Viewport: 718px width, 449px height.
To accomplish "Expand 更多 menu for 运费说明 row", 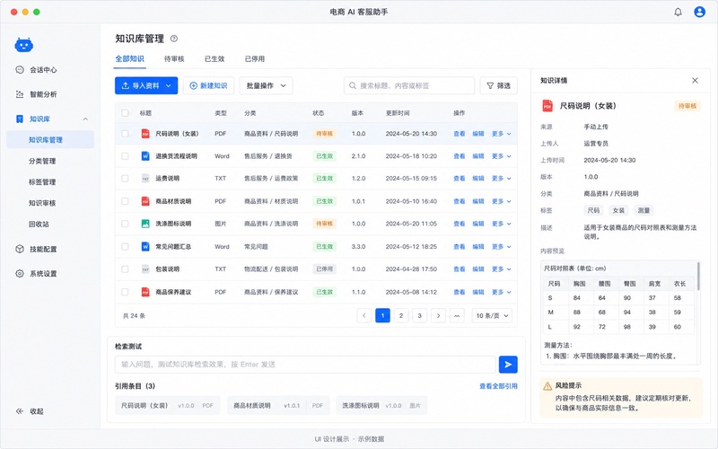I will click(x=502, y=178).
